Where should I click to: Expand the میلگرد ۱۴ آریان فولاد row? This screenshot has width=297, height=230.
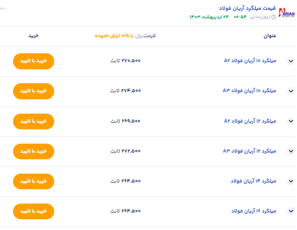[290, 181]
